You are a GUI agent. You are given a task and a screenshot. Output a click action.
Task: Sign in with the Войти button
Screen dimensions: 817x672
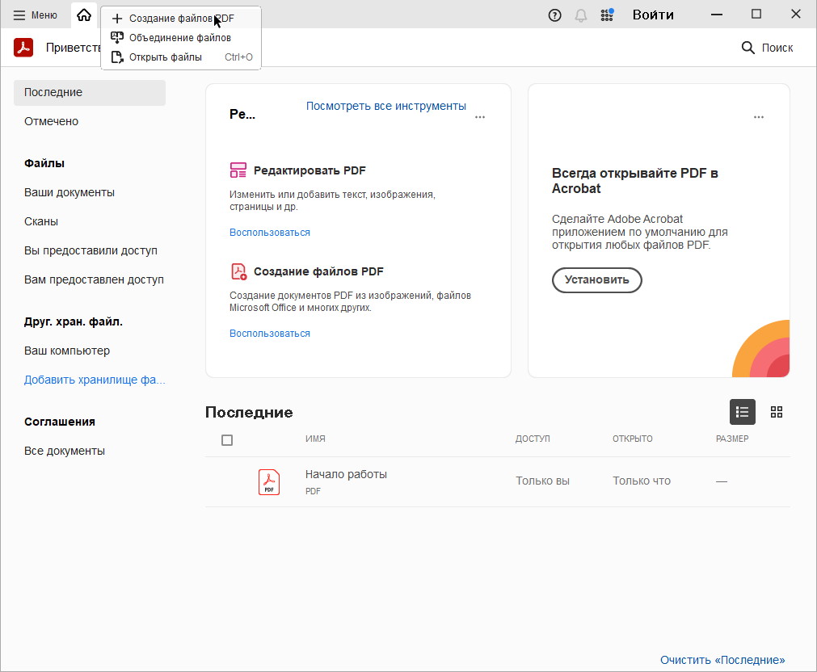coord(653,15)
